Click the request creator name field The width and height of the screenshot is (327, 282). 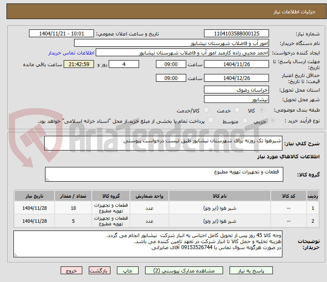pyautogui.click(x=182, y=52)
